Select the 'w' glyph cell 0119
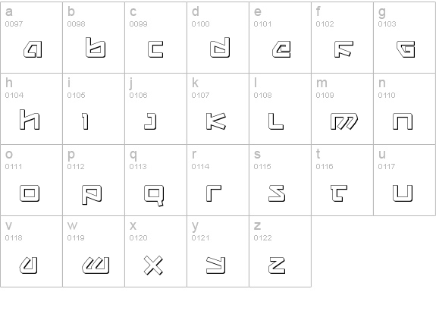 click(x=94, y=251)
